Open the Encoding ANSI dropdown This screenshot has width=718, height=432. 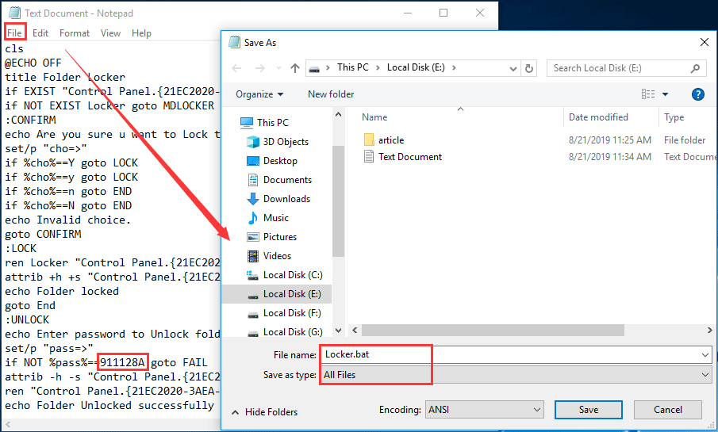tap(485, 410)
